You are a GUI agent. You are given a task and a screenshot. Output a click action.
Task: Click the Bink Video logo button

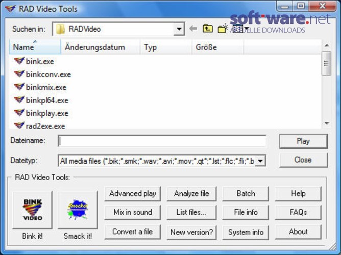pyautogui.click(x=32, y=210)
